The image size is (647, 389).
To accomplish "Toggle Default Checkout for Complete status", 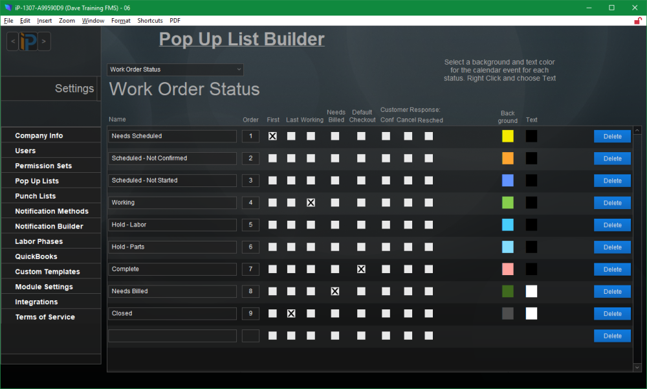I will click(361, 269).
